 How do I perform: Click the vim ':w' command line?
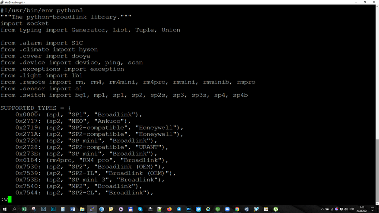(6, 200)
